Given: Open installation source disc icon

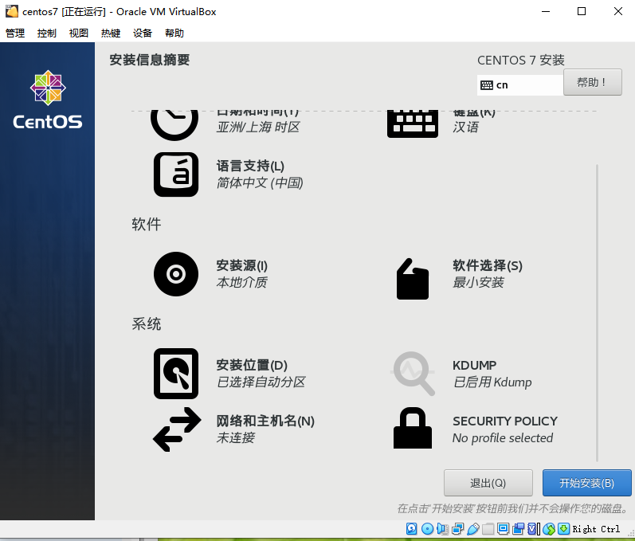Looking at the screenshot, I should [176, 274].
